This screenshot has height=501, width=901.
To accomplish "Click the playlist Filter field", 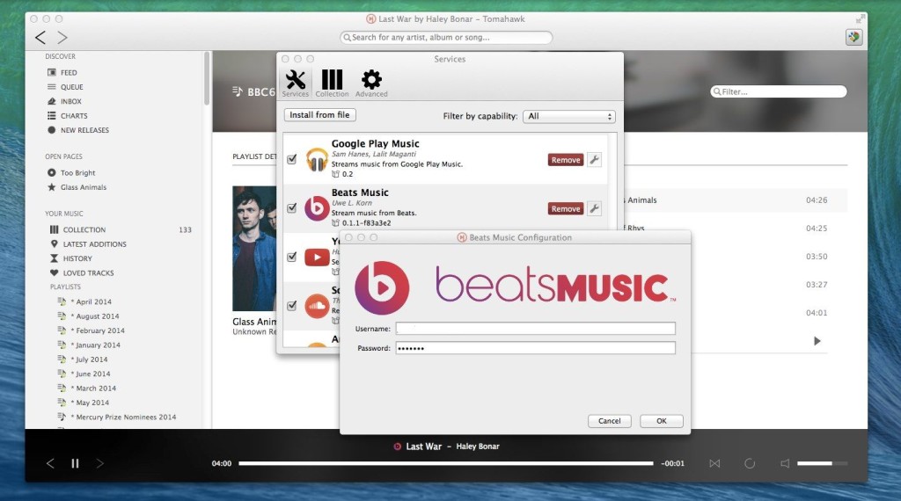I will point(779,91).
